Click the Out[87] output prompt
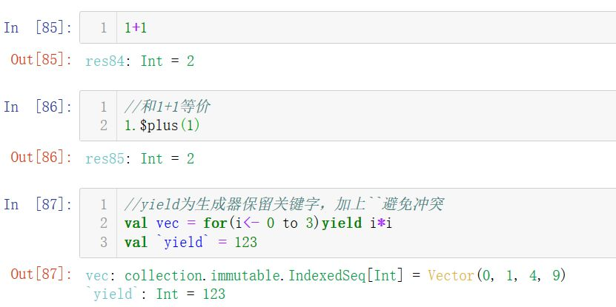Screen dimensions: 616x307 tap(42, 274)
